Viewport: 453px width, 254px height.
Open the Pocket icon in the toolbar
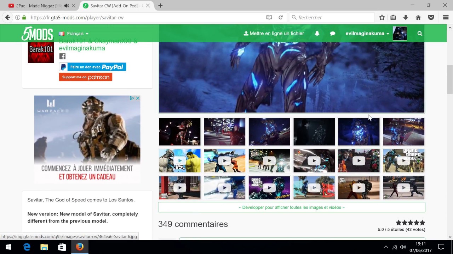point(431,17)
